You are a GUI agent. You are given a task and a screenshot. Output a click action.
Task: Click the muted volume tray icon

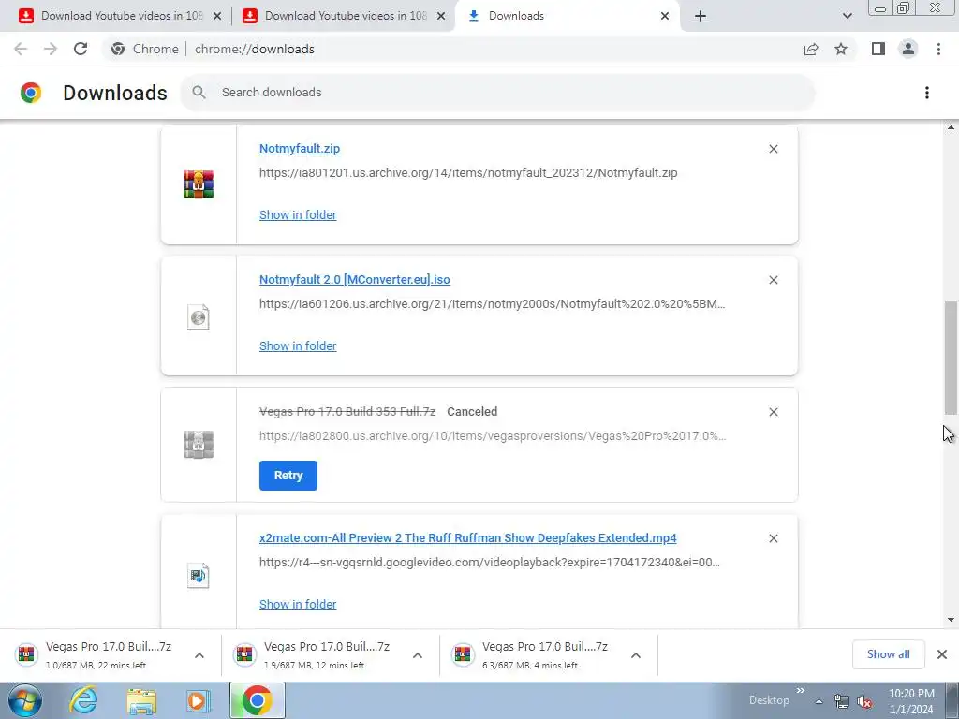[x=864, y=701]
